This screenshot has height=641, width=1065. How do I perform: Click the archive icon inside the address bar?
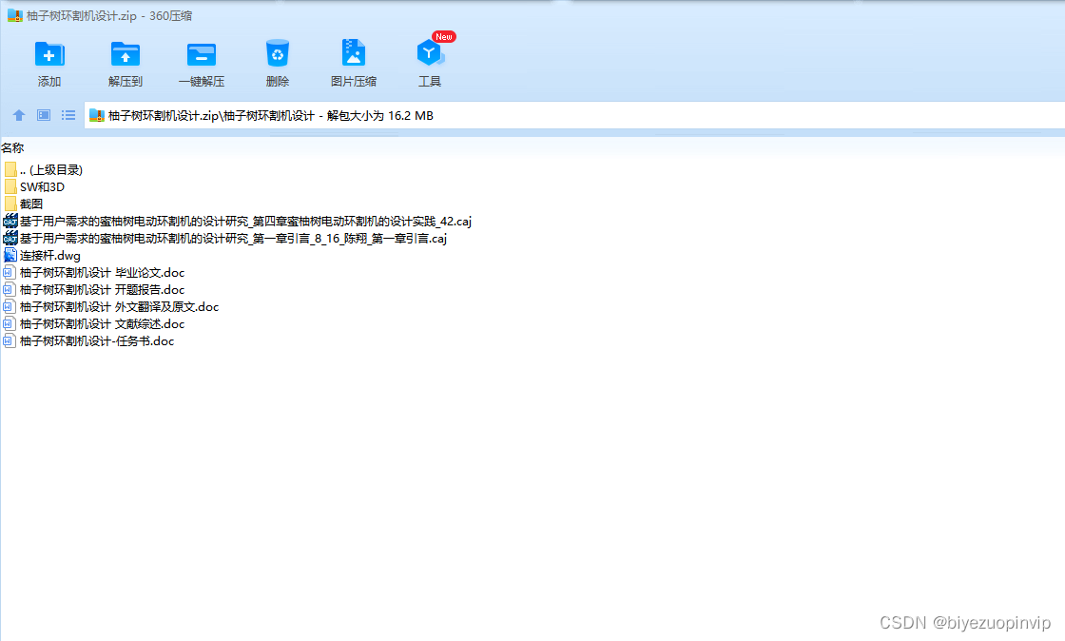97,115
